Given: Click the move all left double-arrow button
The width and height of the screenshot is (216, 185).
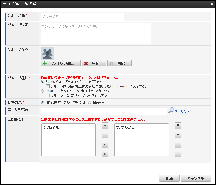Looking at the screenshot, I should tap(105, 154).
